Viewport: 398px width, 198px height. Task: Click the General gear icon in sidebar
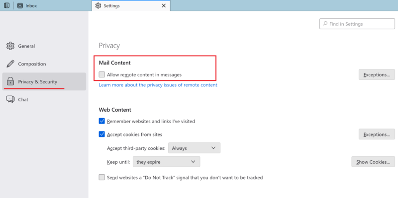(x=10, y=46)
